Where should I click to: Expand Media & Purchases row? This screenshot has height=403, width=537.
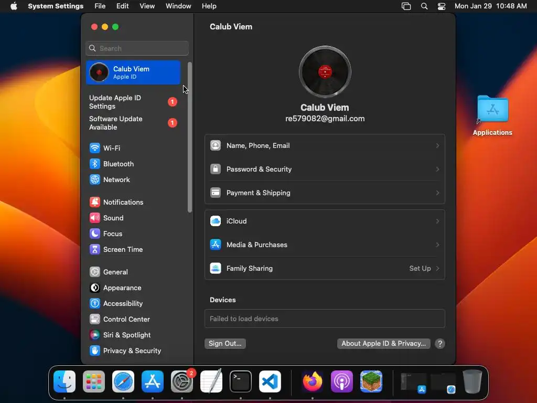[325, 245]
